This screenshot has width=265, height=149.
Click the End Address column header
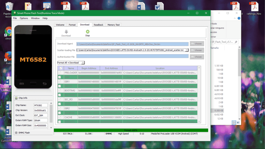click(111, 68)
